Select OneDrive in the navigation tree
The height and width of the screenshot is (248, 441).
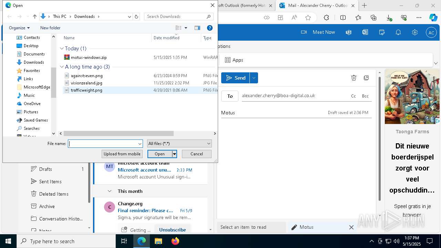[x=32, y=104]
